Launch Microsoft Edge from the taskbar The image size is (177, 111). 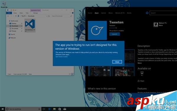click(49, 109)
